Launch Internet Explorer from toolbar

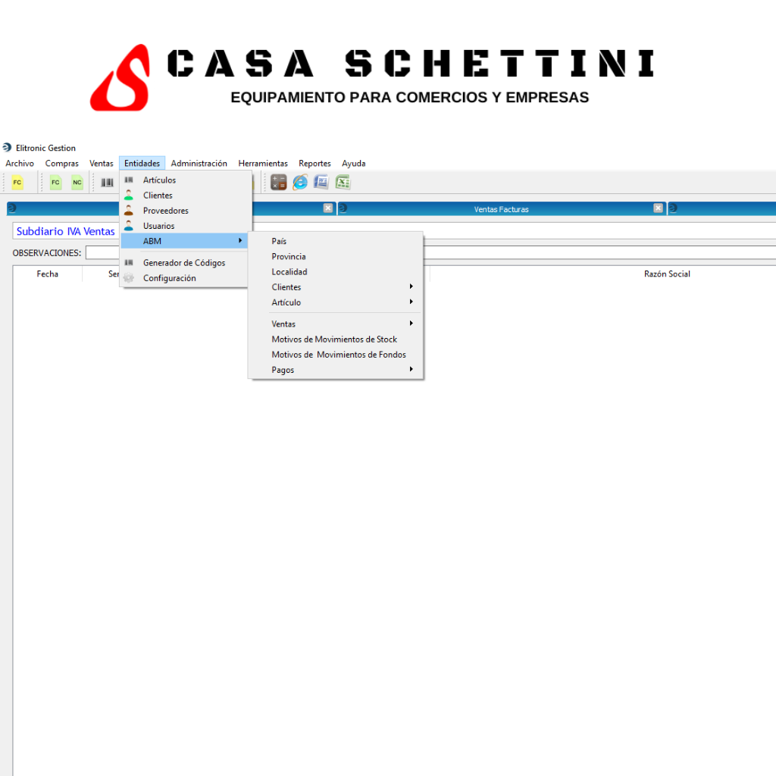click(x=300, y=182)
